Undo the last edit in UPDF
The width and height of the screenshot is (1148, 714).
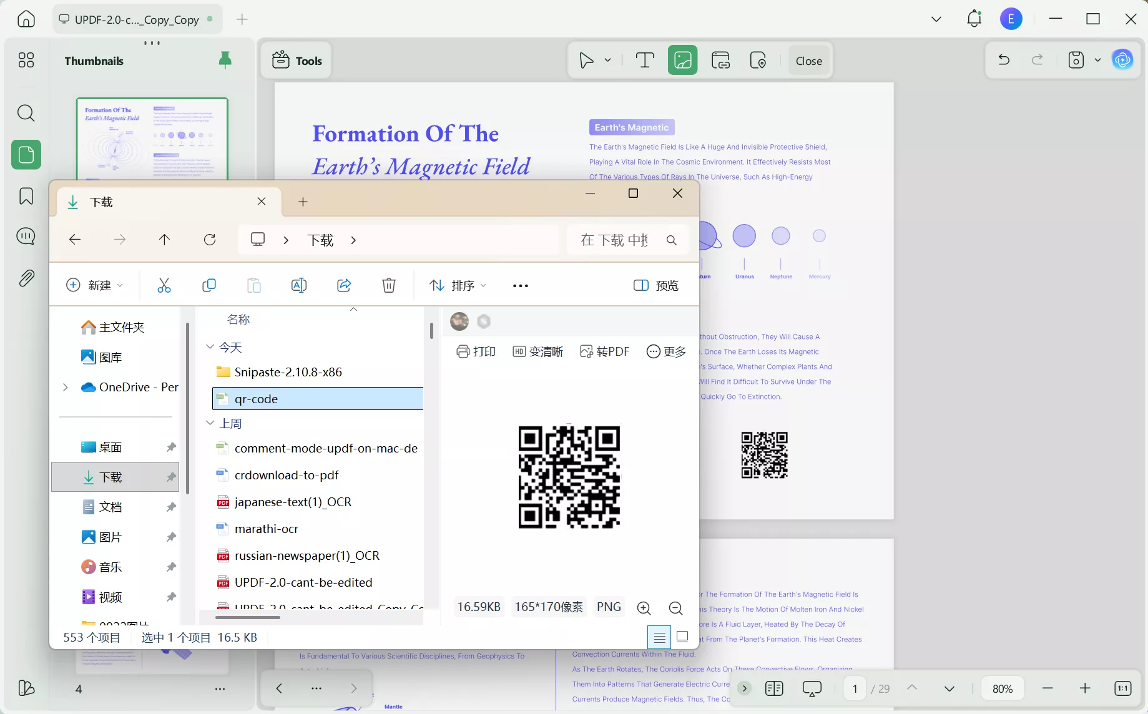(x=1003, y=60)
